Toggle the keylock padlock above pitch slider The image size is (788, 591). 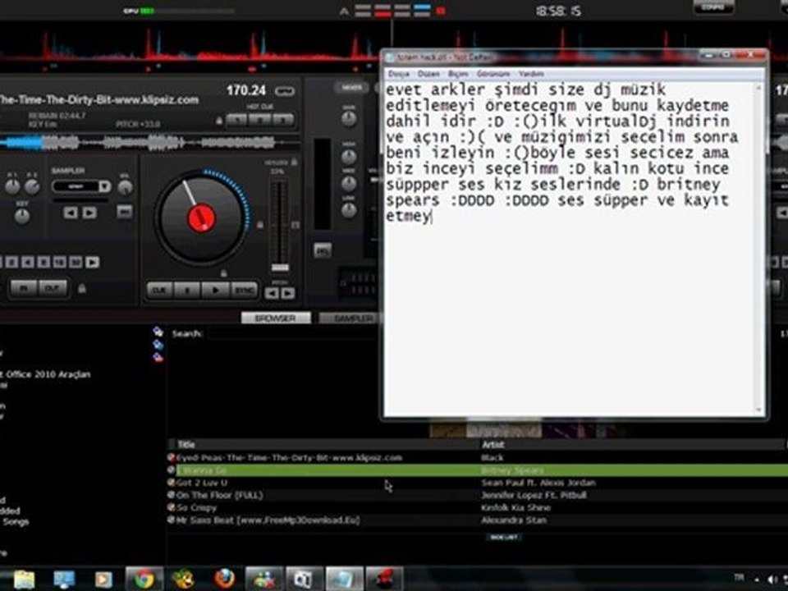tap(294, 162)
